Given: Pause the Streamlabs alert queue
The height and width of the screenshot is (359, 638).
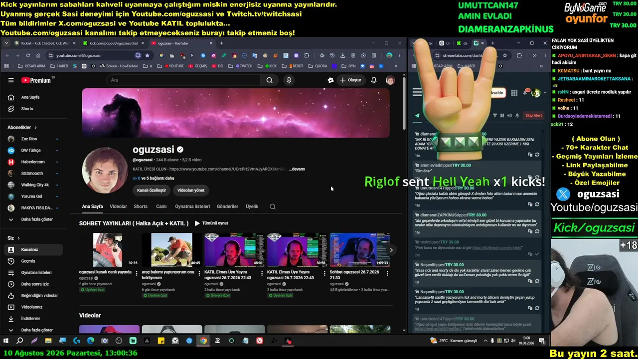Looking at the screenshot, I should click(502, 116).
